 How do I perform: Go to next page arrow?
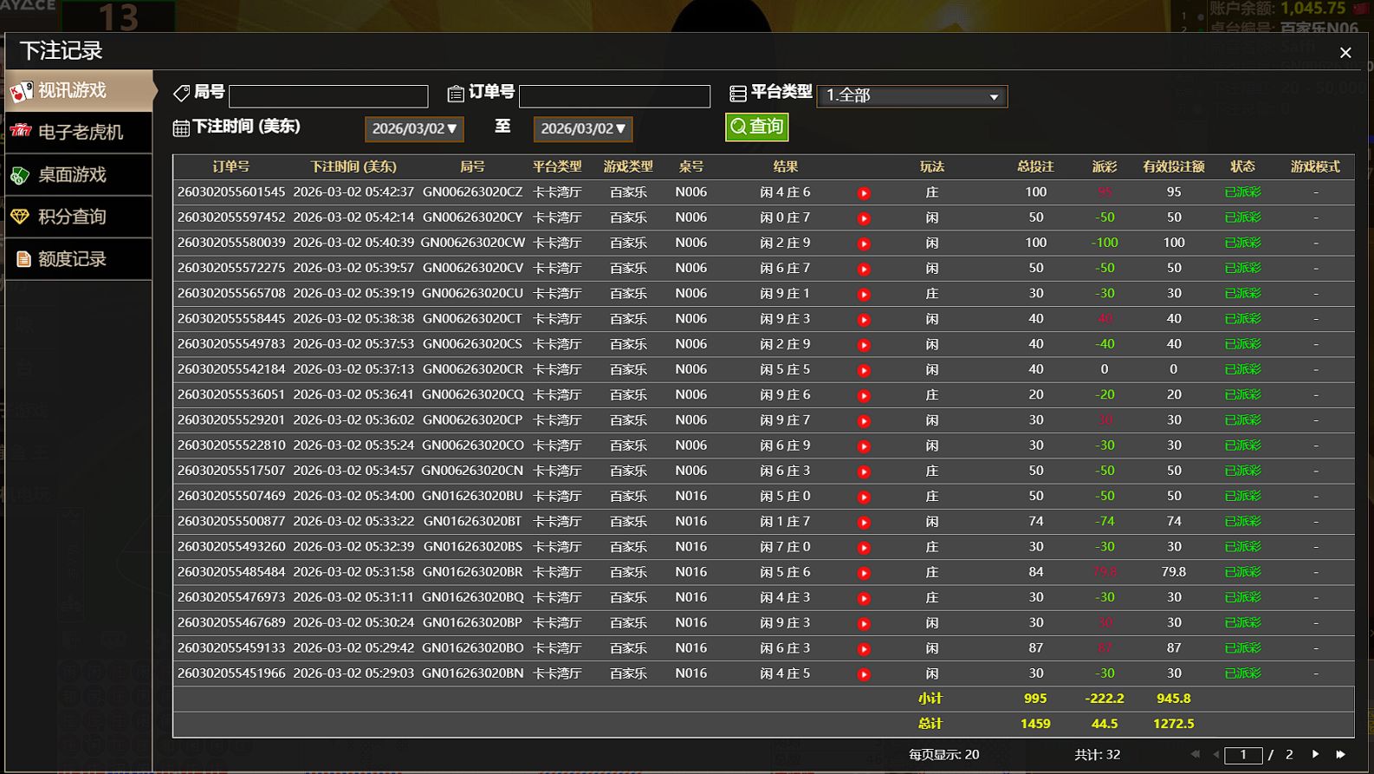coord(1315,754)
